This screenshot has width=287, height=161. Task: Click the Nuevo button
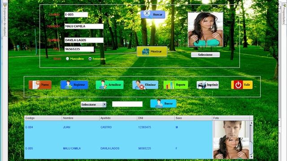40,85
